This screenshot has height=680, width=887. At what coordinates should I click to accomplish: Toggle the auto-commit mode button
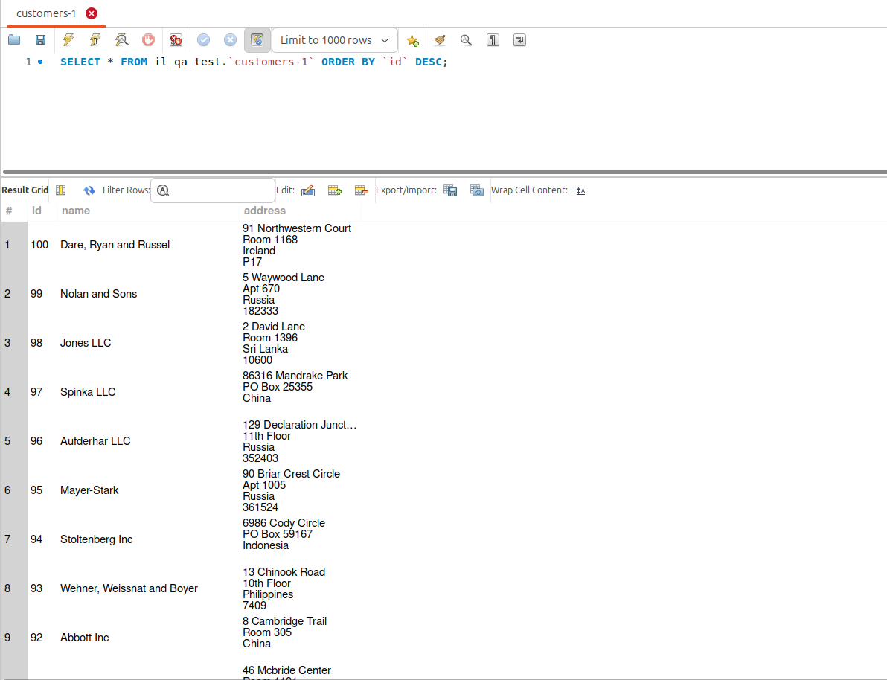(x=257, y=40)
